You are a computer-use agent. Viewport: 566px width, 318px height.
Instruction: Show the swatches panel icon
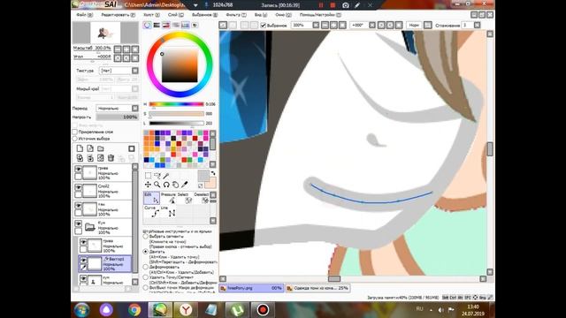tap(185, 26)
